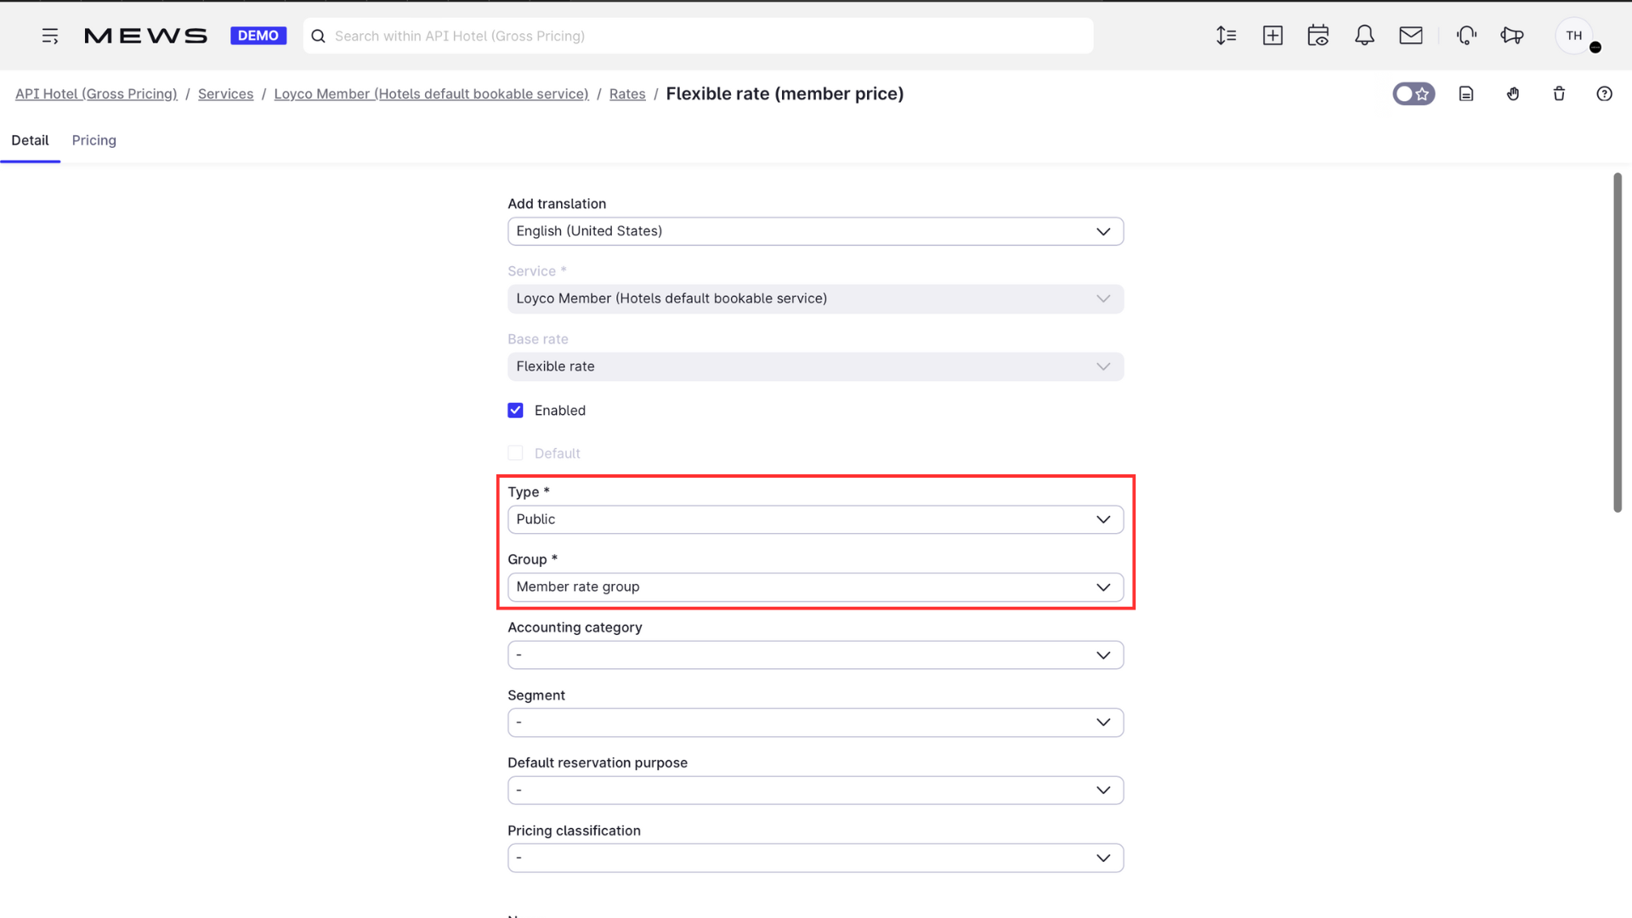Open the help question mark icon

[1604, 93]
